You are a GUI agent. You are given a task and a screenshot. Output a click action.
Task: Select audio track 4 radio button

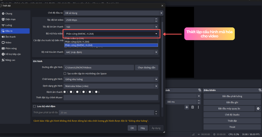click(84, 92)
